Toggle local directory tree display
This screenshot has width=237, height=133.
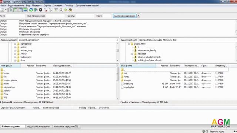[x=16, y=10]
